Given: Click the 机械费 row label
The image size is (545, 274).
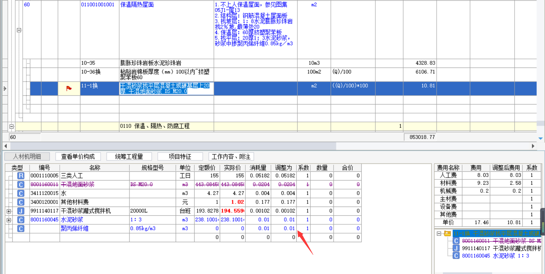Looking at the screenshot, I should (x=448, y=191).
